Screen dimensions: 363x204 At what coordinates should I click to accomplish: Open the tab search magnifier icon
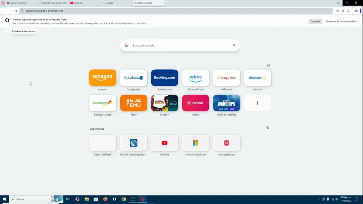(x=339, y=3)
